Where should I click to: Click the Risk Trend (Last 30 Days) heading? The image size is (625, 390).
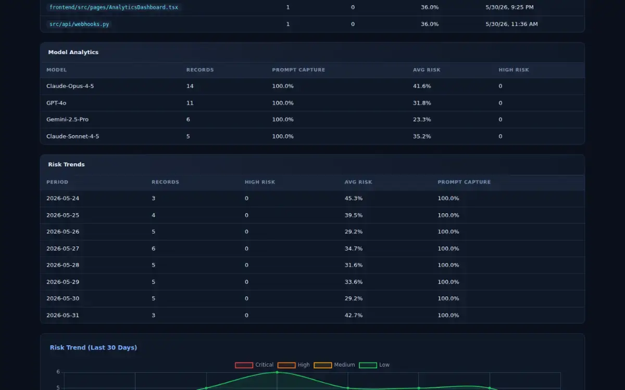(94, 347)
